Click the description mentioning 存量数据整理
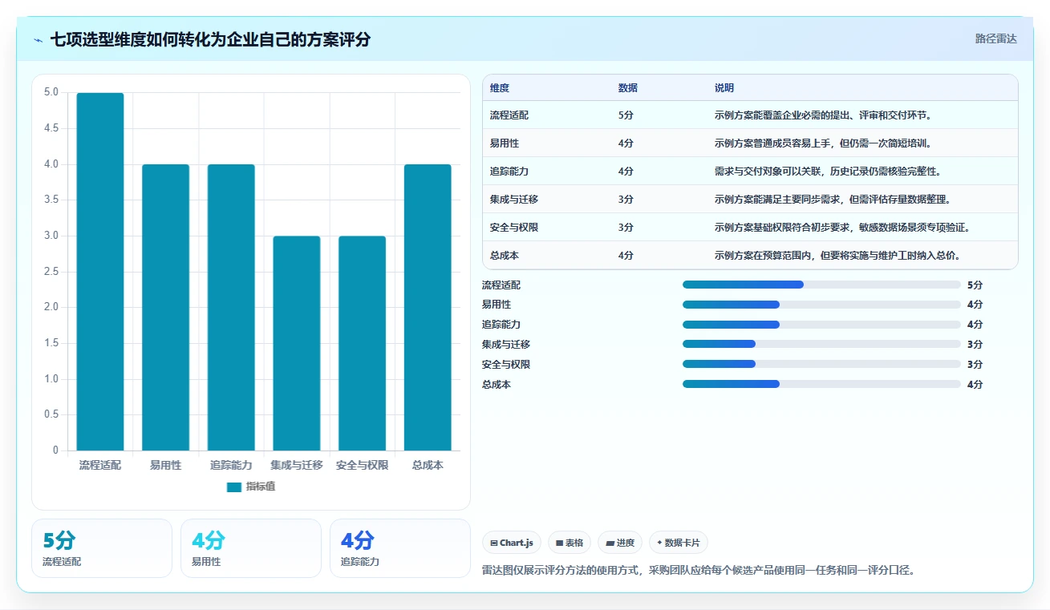Viewport: 1050px width, 610px height. pos(833,200)
